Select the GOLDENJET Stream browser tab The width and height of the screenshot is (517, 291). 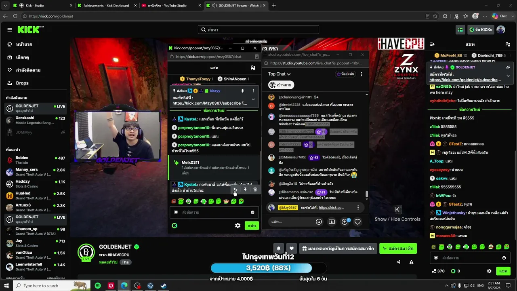click(x=236, y=5)
